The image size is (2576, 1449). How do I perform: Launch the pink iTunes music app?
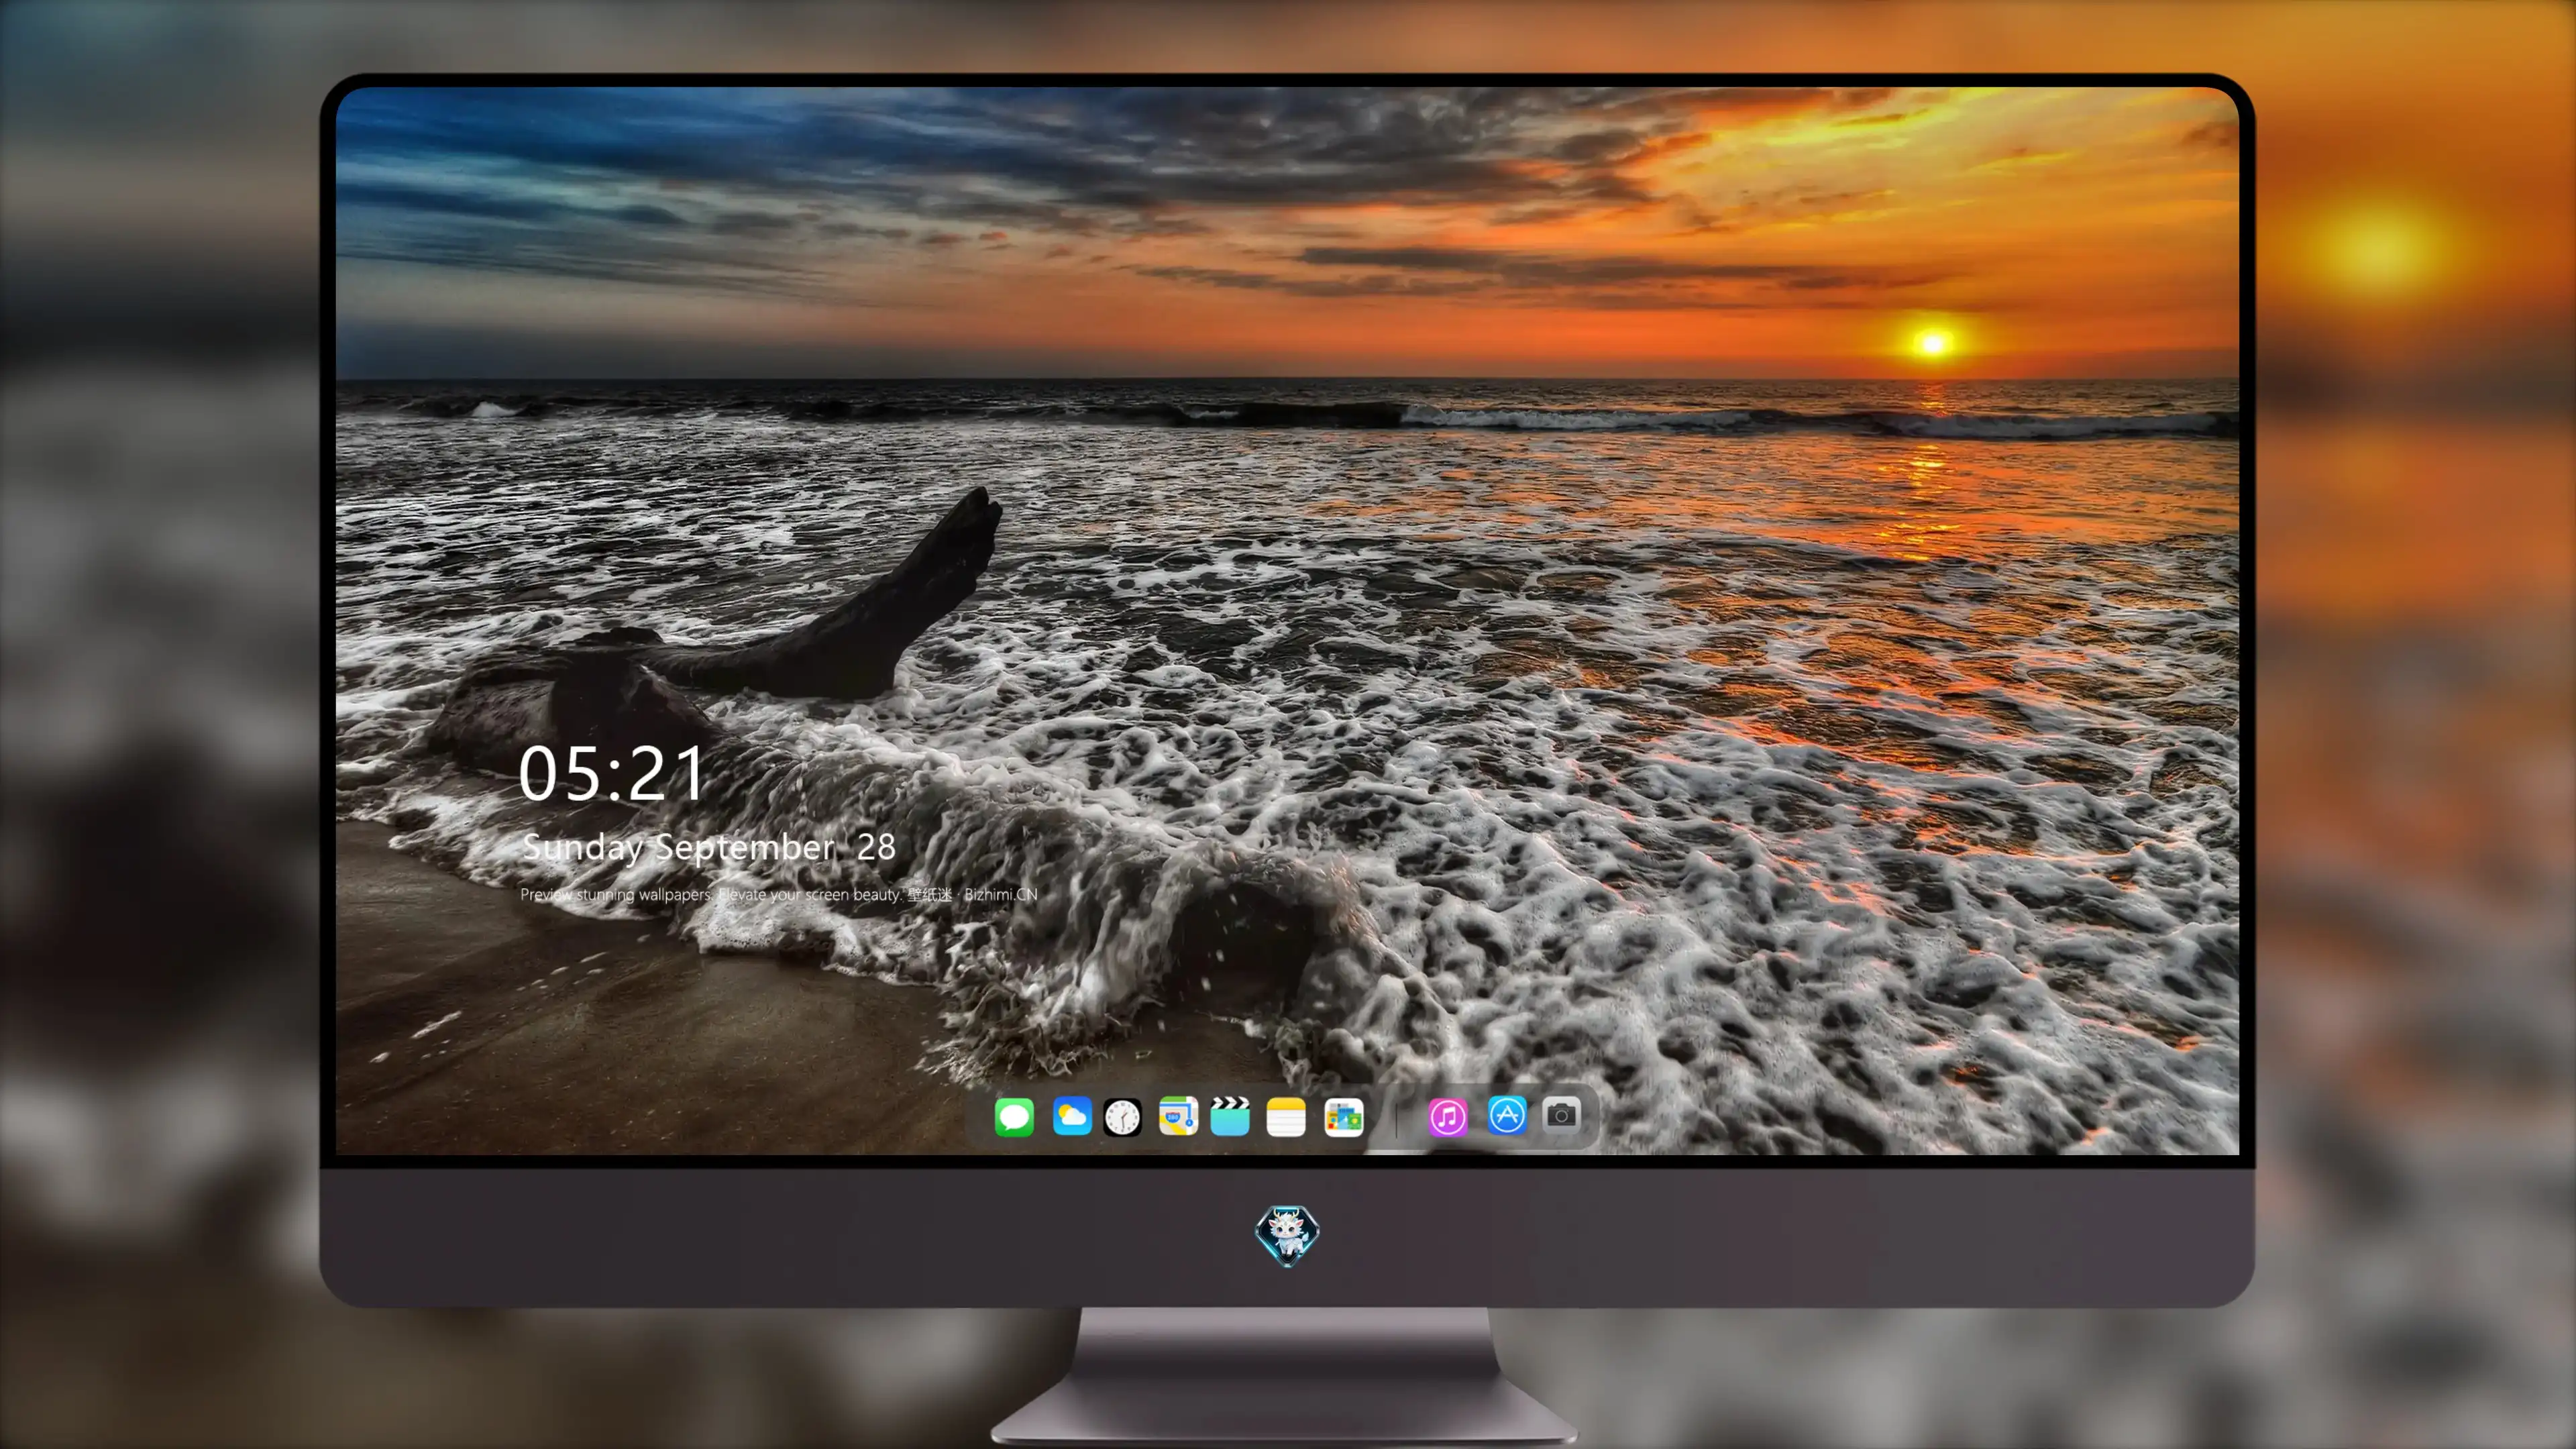1447,1117
